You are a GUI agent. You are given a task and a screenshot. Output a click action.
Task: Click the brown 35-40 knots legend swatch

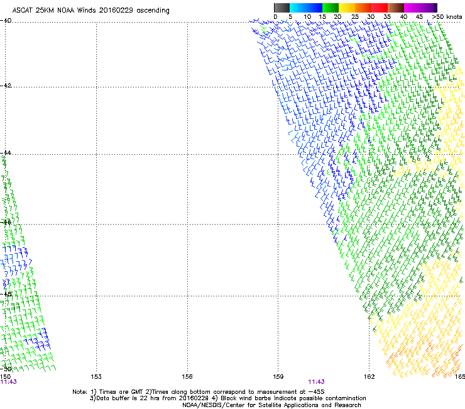[396, 8]
